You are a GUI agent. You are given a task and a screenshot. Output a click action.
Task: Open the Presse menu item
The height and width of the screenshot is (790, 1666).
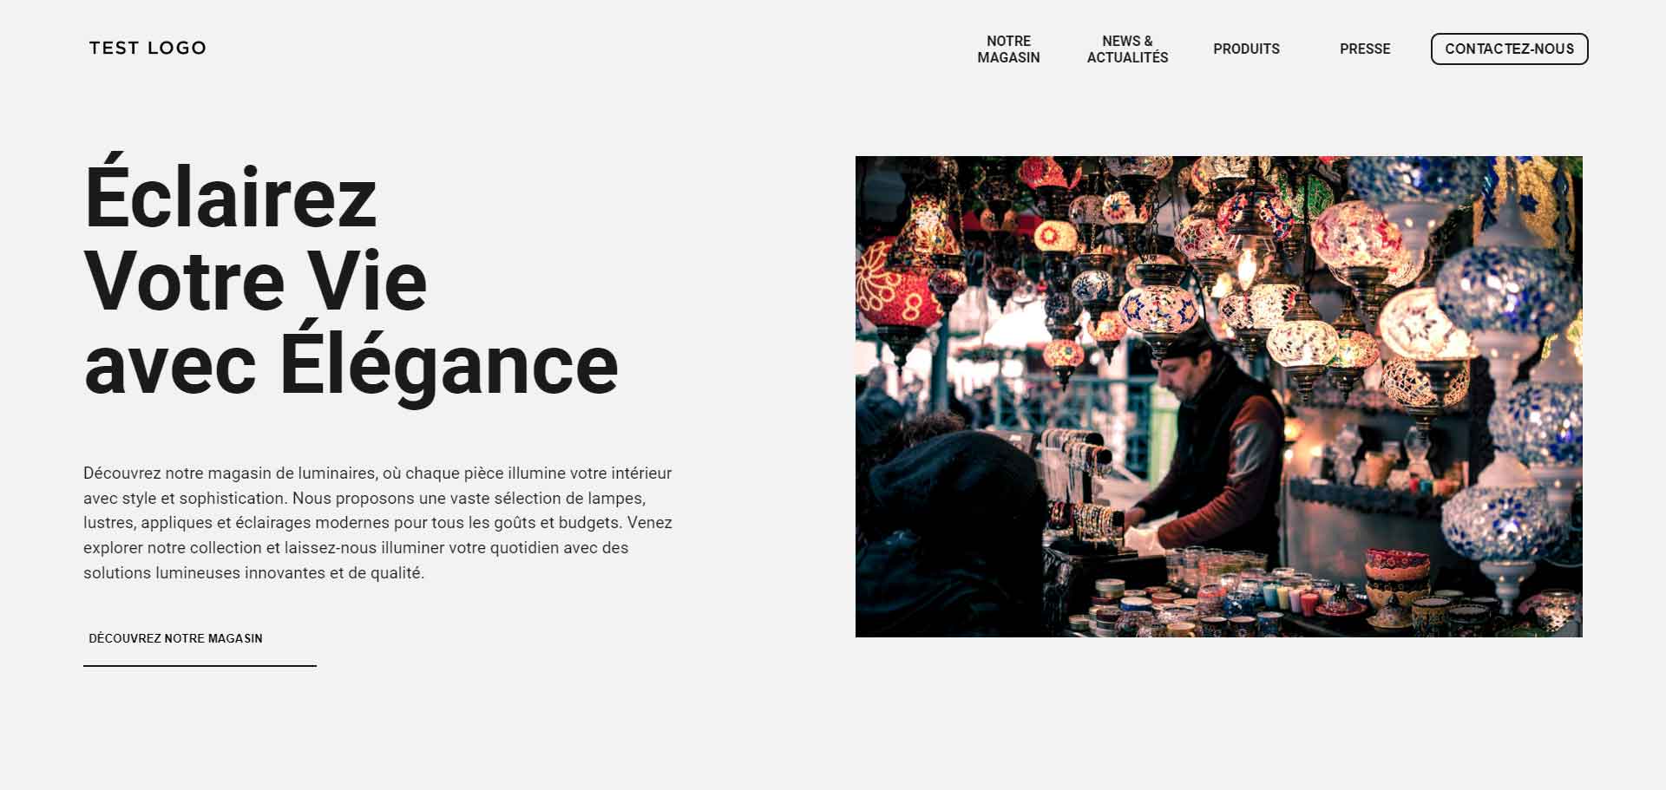(1365, 49)
